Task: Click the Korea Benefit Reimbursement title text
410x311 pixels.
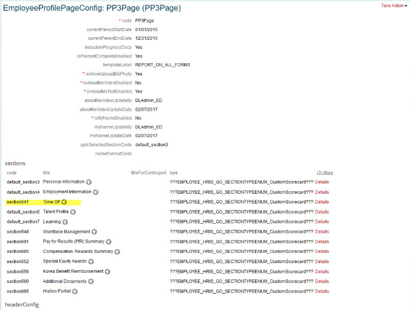Action: [73, 271]
